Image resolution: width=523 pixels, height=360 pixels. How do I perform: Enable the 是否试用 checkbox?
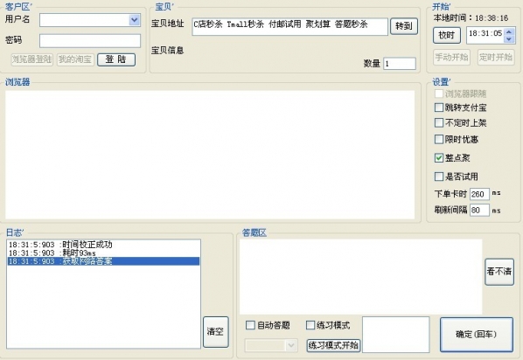[439, 177]
